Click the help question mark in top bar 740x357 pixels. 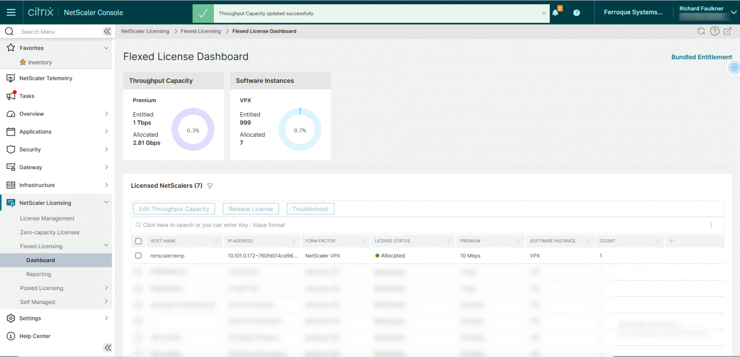pyautogui.click(x=576, y=13)
